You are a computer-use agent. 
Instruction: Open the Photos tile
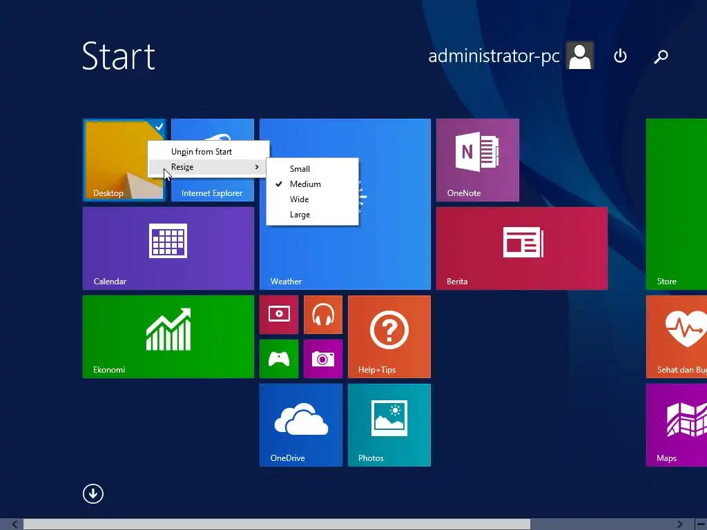(x=389, y=425)
